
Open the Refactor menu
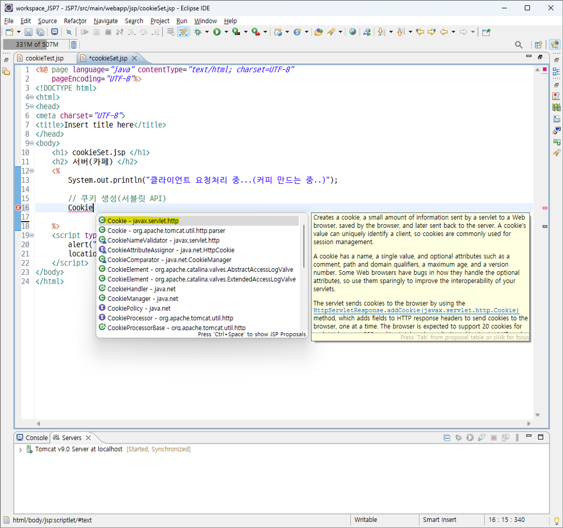(x=75, y=21)
